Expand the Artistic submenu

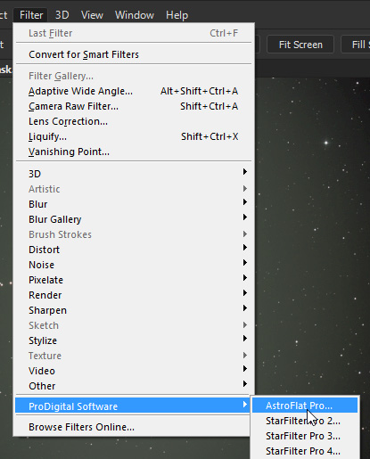tap(134, 189)
